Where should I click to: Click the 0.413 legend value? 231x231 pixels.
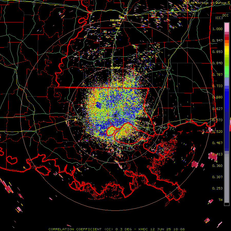(217, 154)
